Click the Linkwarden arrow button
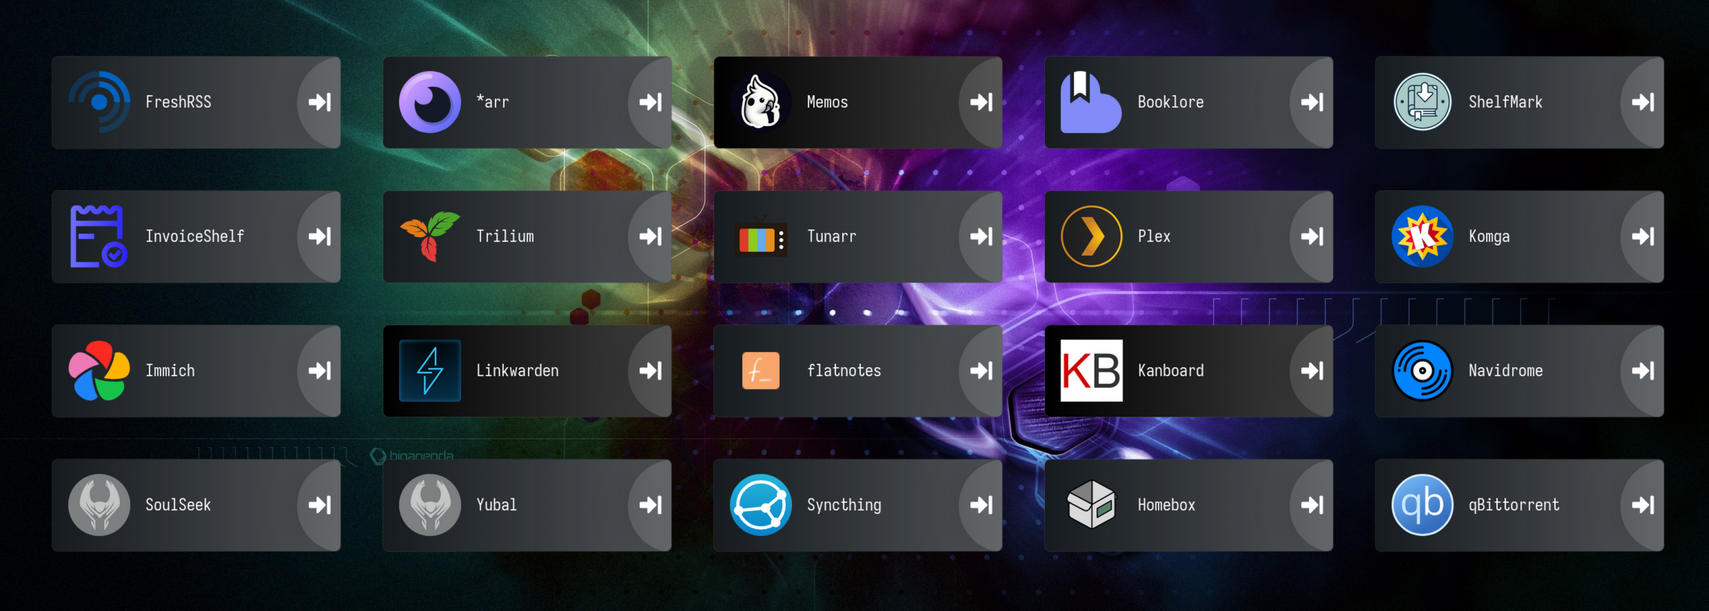This screenshot has width=1709, height=611. click(651, 371)
